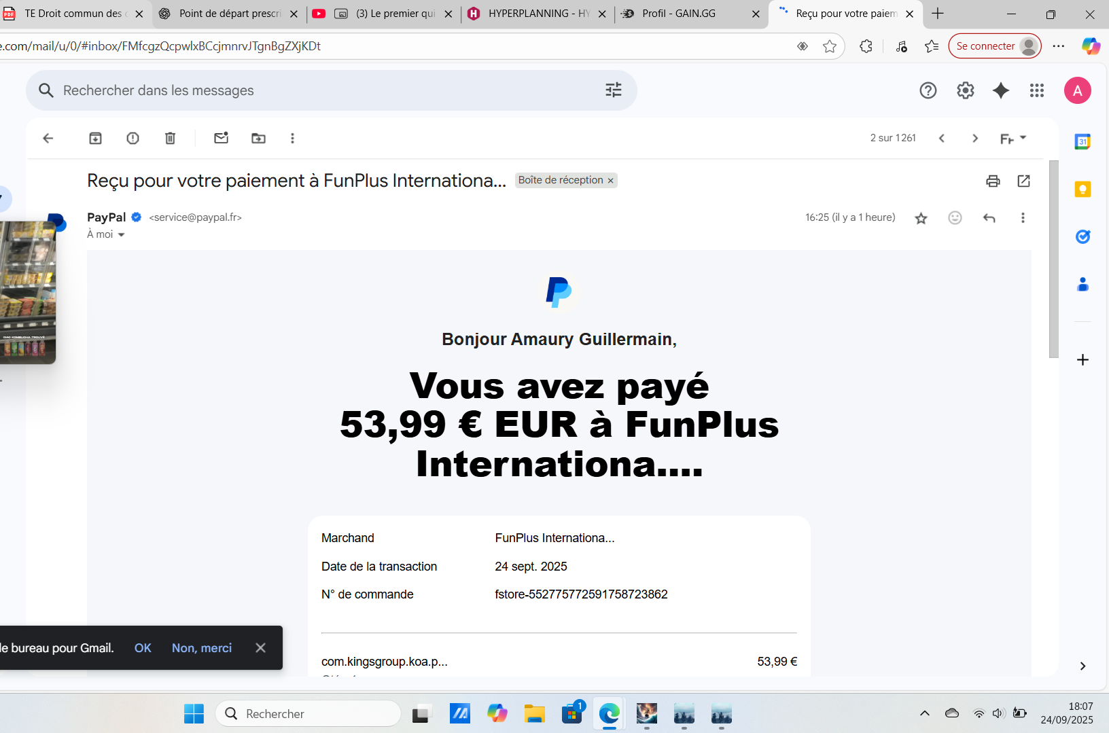Show the newer message arrow

942,139
